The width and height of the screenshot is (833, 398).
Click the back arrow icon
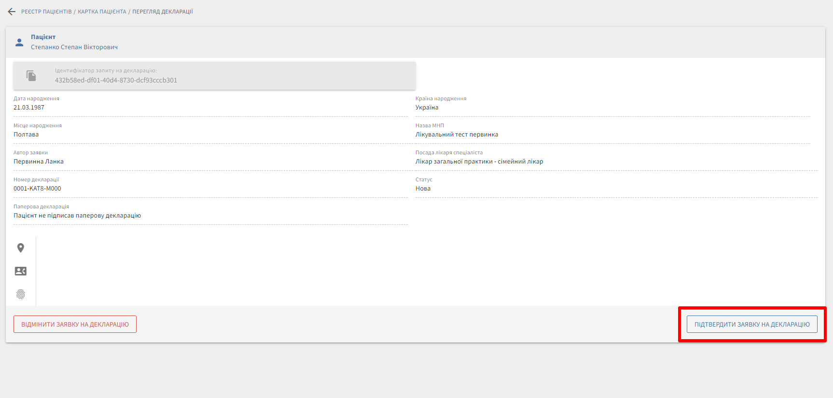pos(12,12)
